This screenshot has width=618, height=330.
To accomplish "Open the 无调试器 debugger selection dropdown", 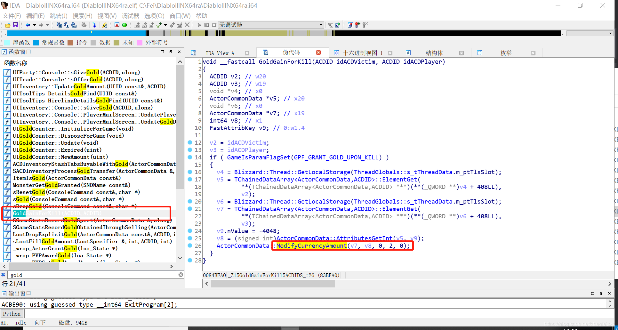I will (271, 25).
